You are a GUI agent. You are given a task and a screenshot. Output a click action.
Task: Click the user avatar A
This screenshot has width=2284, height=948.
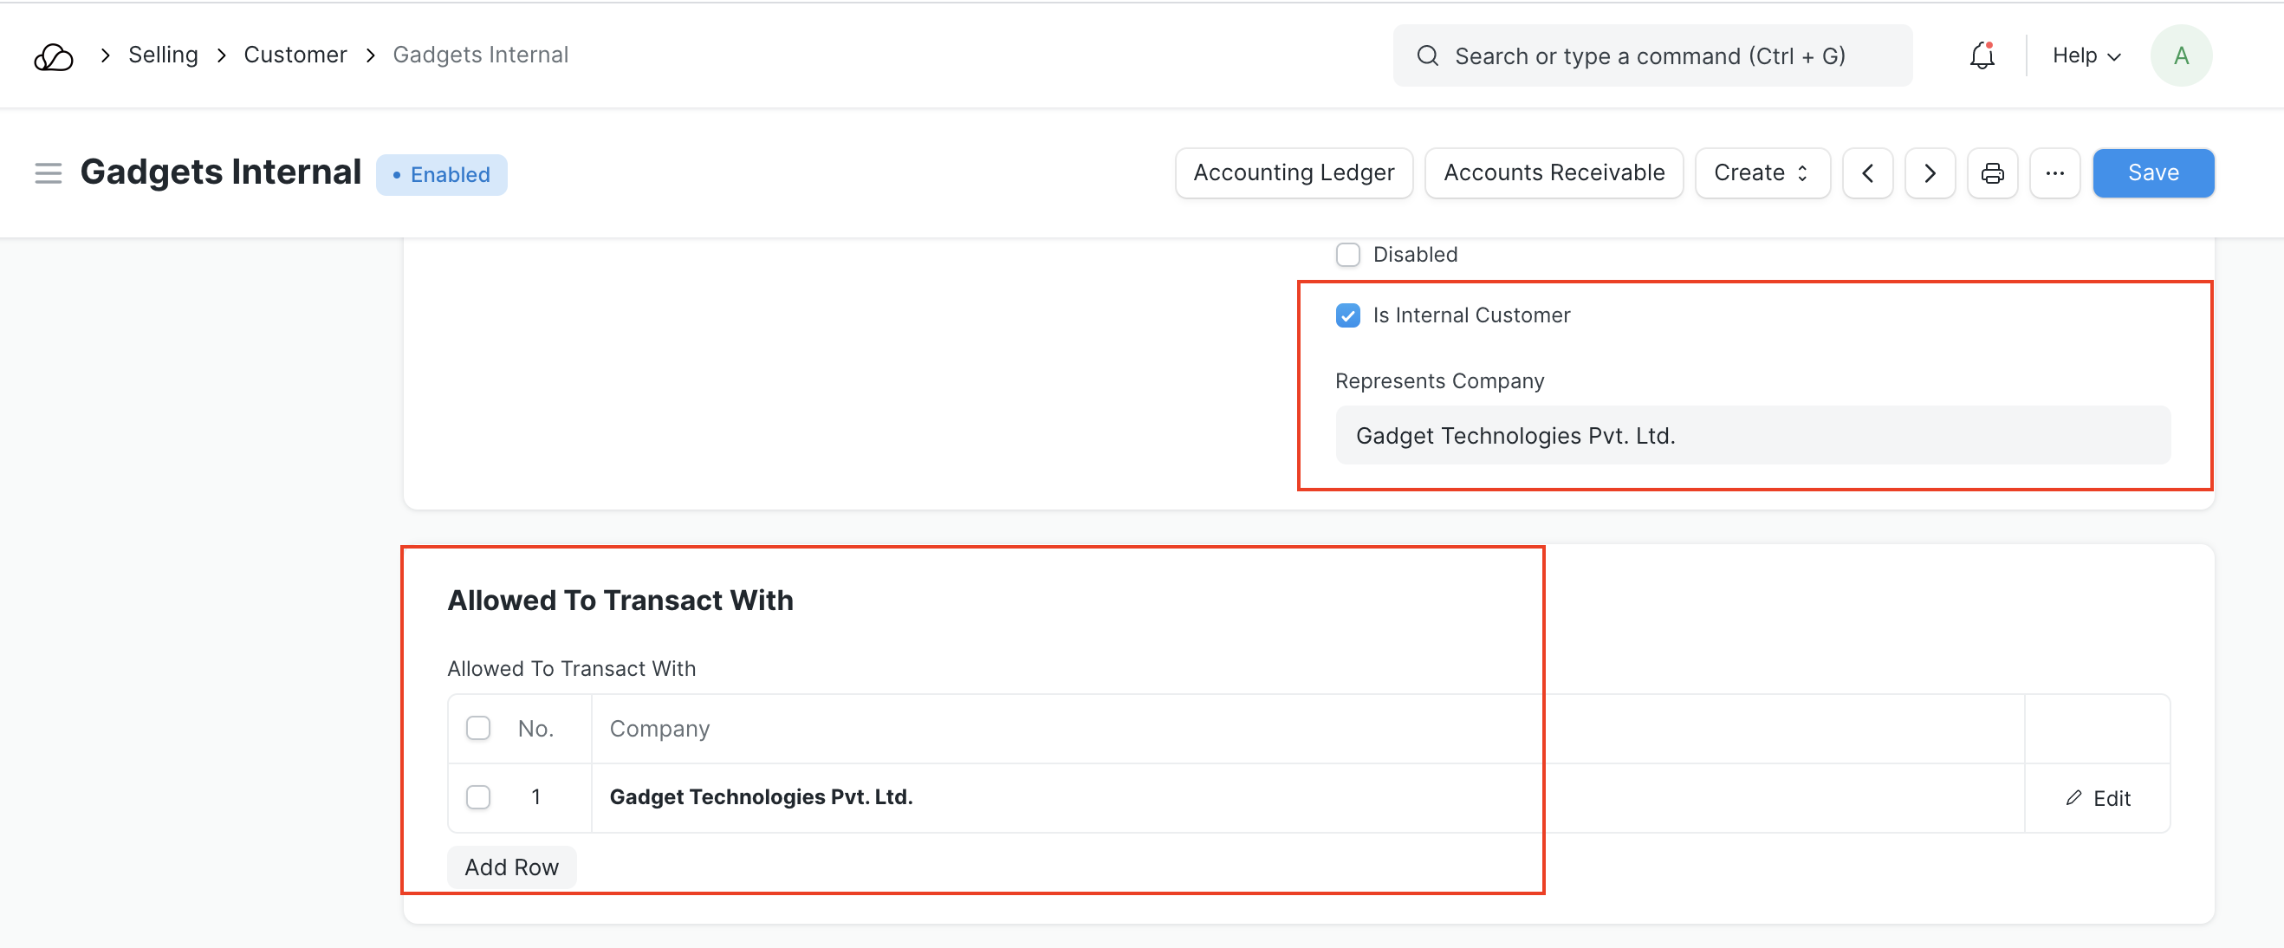click(2180, 55)
